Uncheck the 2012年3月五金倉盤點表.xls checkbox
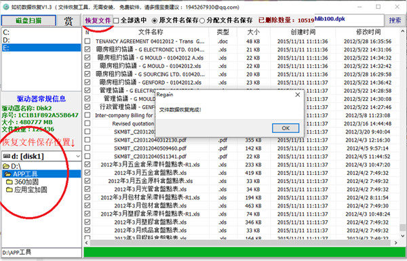This screenshot has width=407, height=261. click(88, 173)
